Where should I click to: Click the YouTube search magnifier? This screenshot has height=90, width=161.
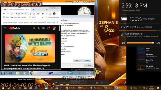pyautogui.click(x=34, y=28)
